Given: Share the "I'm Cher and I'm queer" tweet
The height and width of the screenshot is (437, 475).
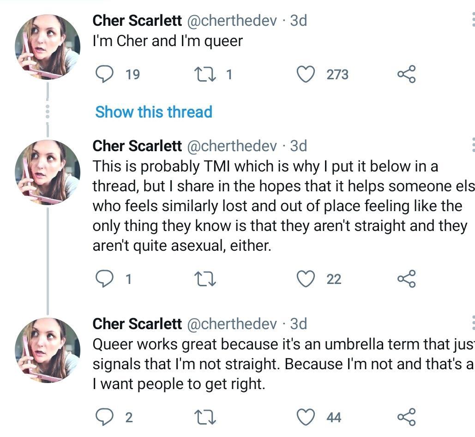Looking at the screenshot, I should coord(406,74).
